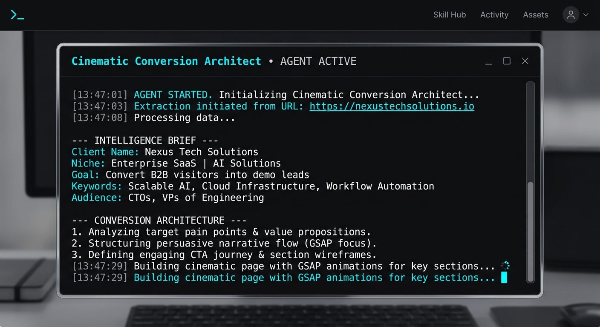The image size is (600, 327).
Task: Click the '--- CONVERSION ARCHITECTURE ---' heading
Action: [x=159, y=221]
